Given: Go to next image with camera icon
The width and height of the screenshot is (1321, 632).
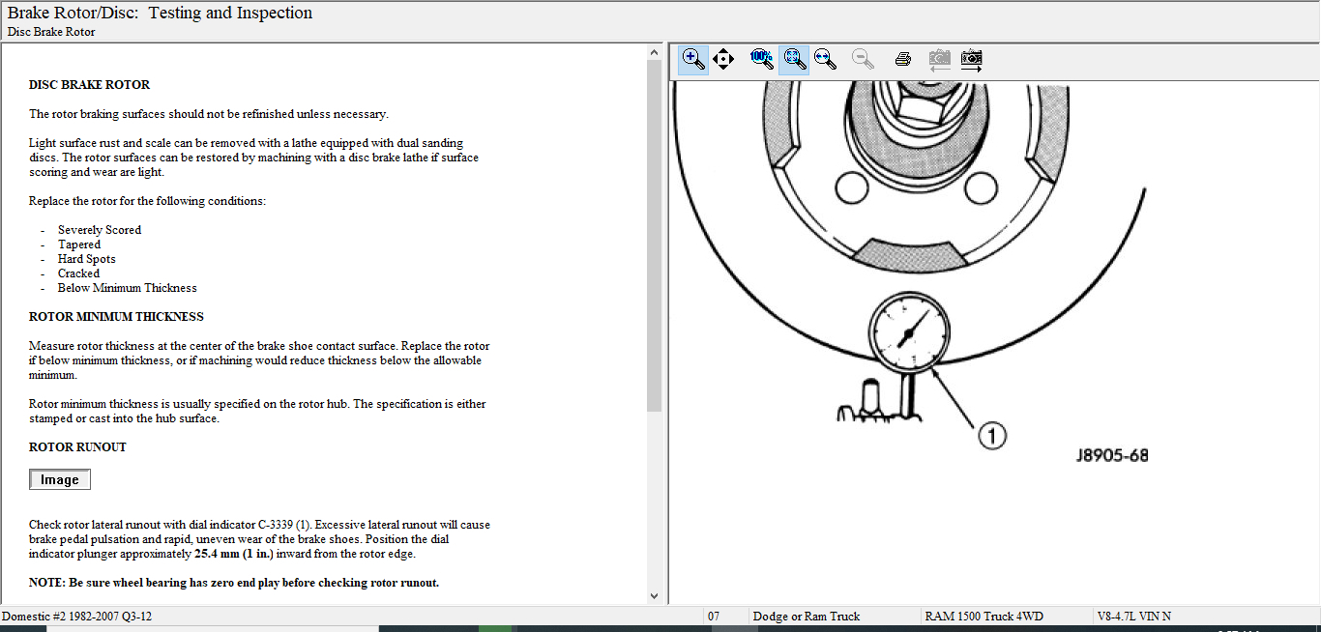Looking at the screenshot, I should [x=972, y=59].
